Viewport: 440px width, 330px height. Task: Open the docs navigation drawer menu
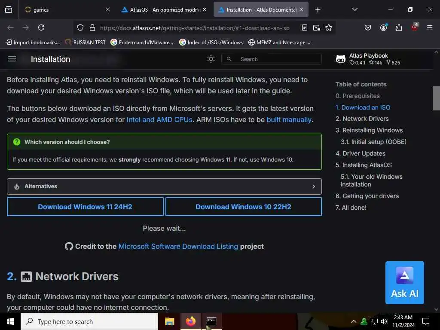12,59
